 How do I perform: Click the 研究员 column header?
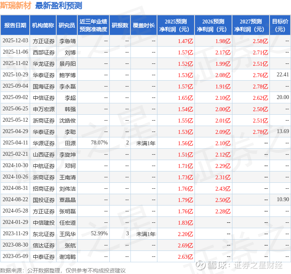67,25
